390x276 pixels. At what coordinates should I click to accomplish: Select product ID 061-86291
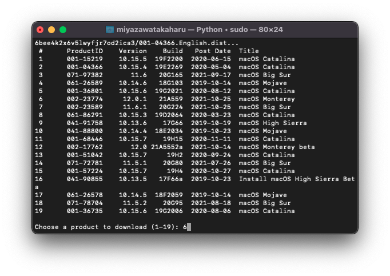click(85, 115)
